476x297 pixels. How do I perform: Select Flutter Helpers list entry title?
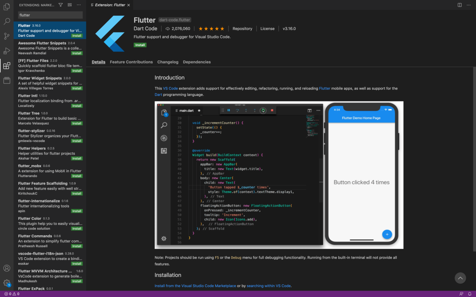pyautogui.click(x=32, y=148)
